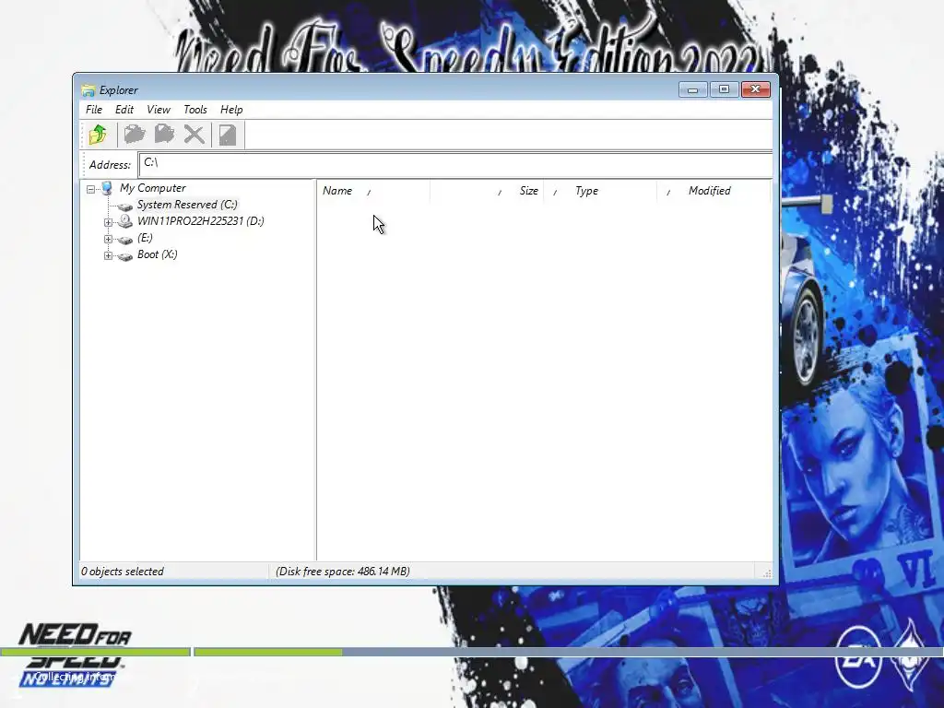Minimize the Explorer window
Viewport: 944px width, 708px height.
pos(692,89)
